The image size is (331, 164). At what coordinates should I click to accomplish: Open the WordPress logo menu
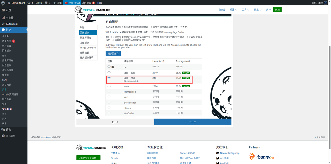pyautogui.click(x=3, y=3)
